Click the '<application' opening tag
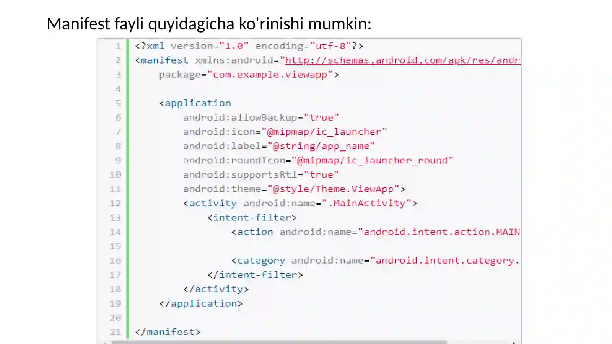 point(195,103)
